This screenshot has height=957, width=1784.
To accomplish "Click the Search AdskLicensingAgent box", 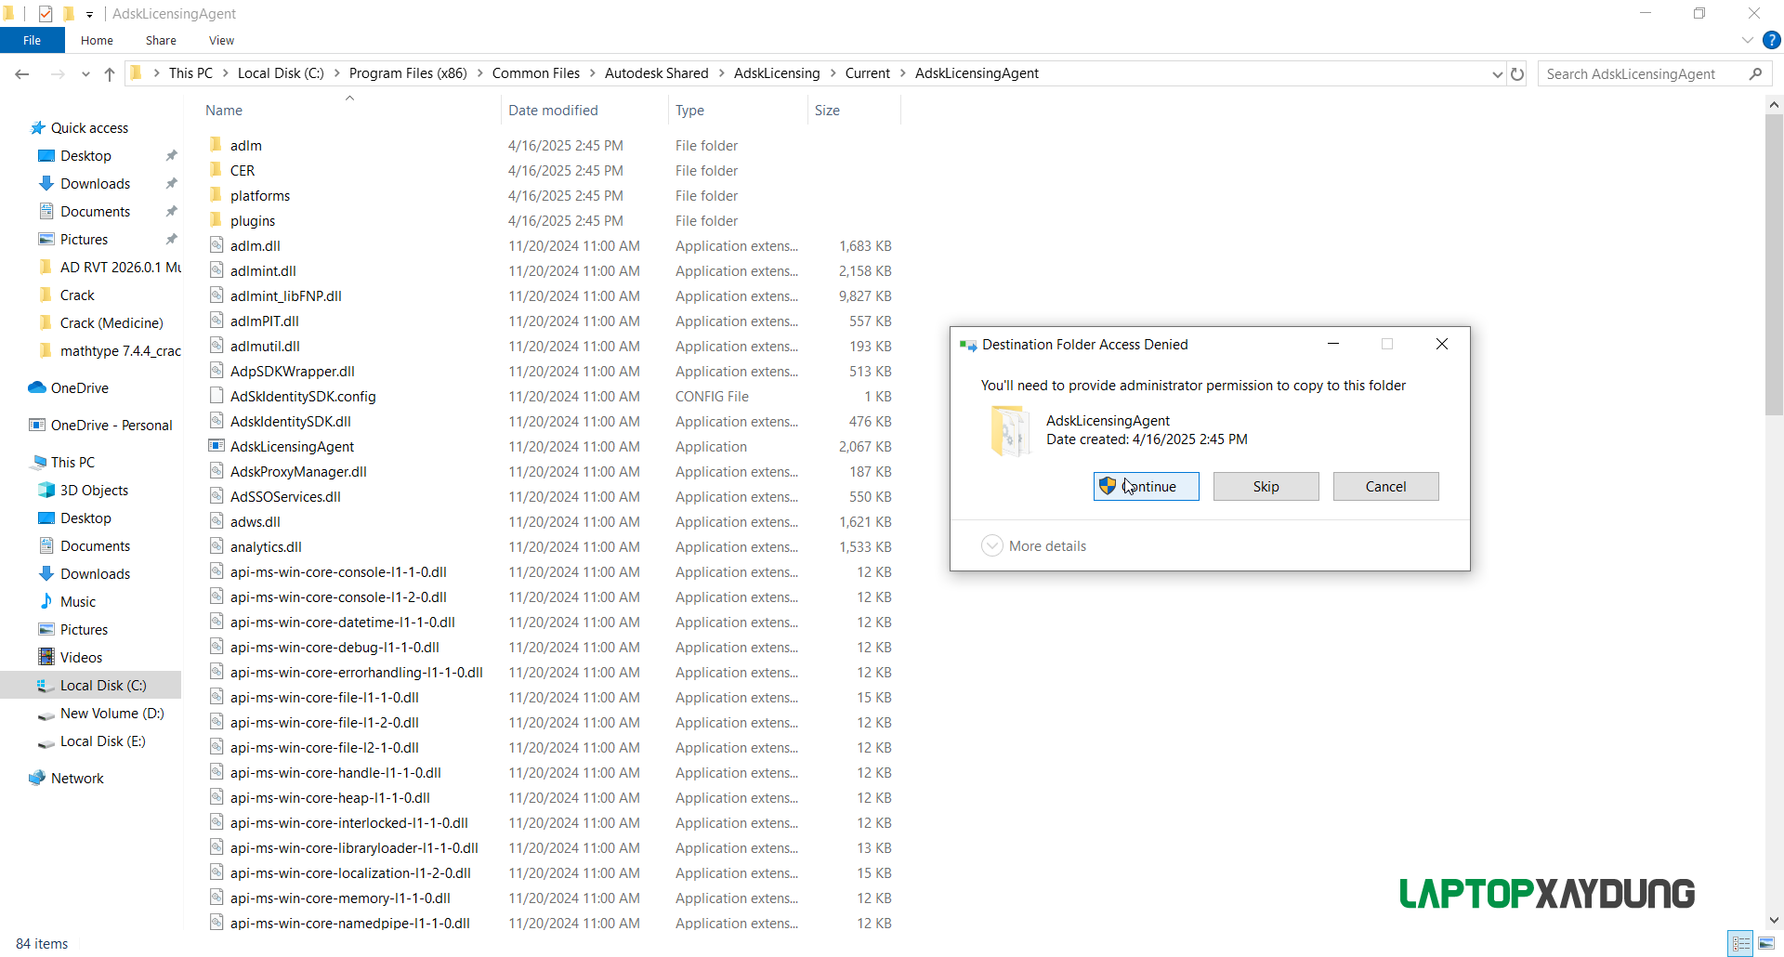I will tap(1643, 74).
